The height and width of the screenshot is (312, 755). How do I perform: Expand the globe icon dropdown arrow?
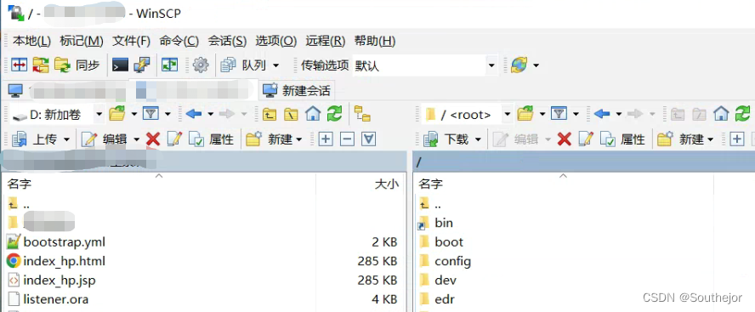click(x=536, y=65)
